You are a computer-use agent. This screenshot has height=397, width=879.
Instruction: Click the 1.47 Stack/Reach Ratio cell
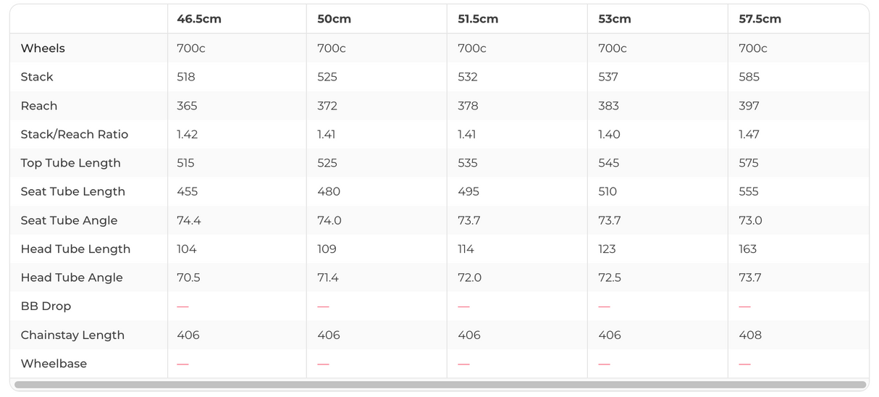(750, 135)
